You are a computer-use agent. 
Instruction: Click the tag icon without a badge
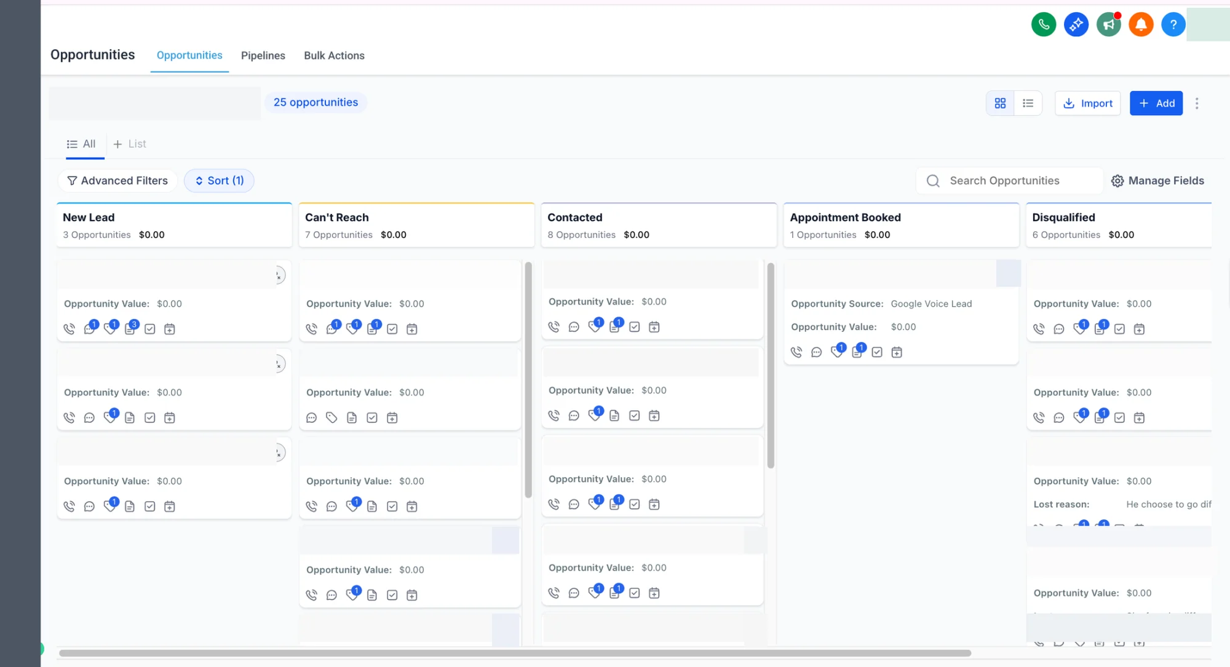pos(331,418)
